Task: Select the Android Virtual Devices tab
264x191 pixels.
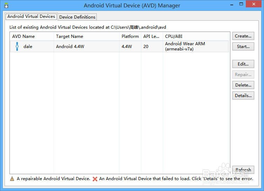Action: 31,16
